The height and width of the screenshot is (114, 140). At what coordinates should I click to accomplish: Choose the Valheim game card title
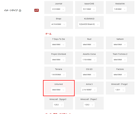point(120,39)
